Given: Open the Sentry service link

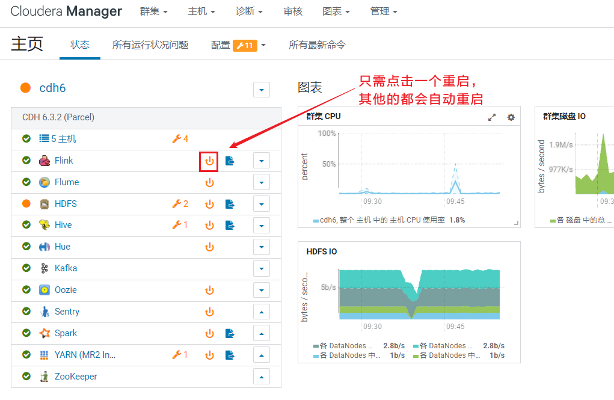Looking at the screenshot, I should pyautogui.click(x=67, y=312).
